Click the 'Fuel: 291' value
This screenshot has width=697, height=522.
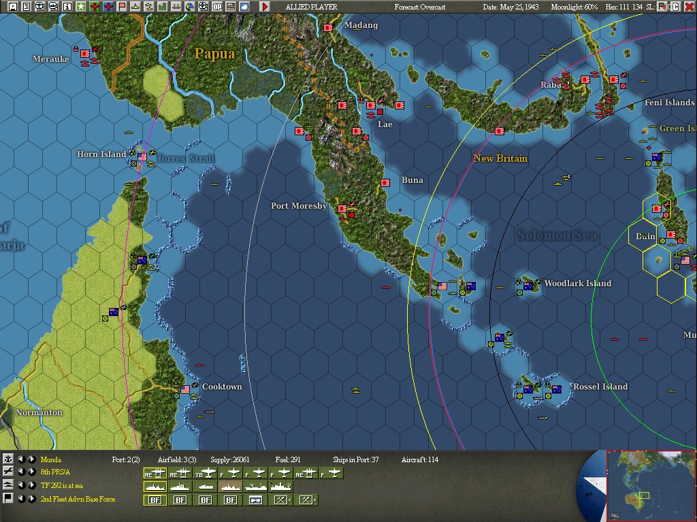(x=288, y=459)
